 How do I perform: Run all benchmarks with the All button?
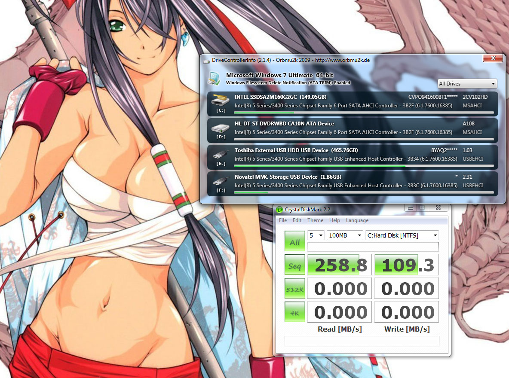(x=295, y=241)
